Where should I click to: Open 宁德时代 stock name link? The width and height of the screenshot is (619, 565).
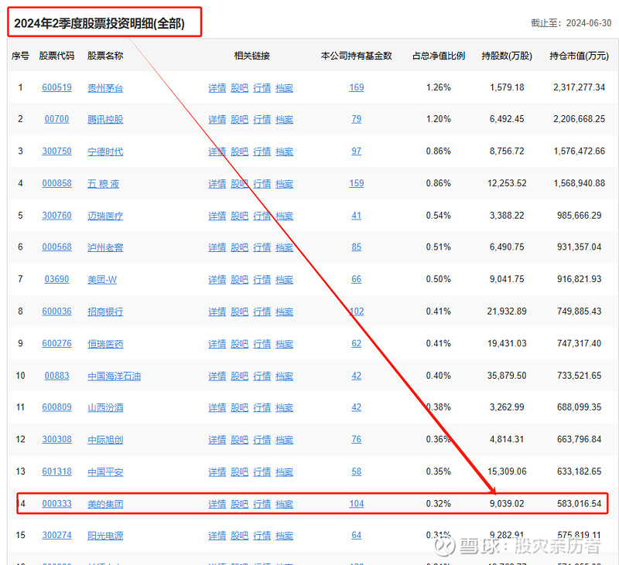(x=105, y=151)
